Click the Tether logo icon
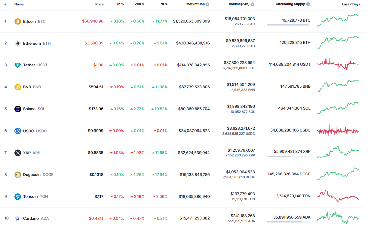 [x=18, y=65]
